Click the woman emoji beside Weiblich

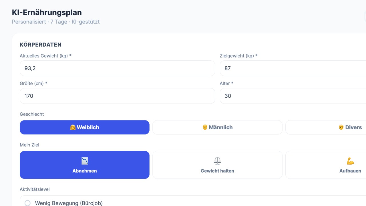click(73, 127)
